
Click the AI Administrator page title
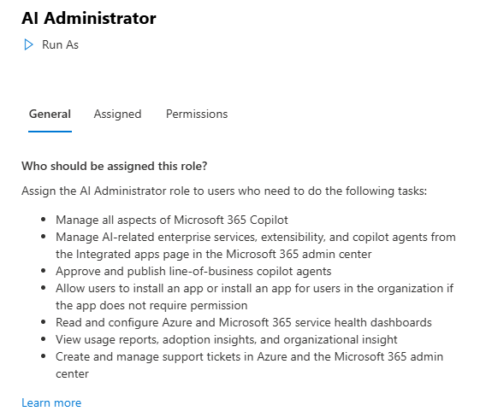(x=89, y=18)
